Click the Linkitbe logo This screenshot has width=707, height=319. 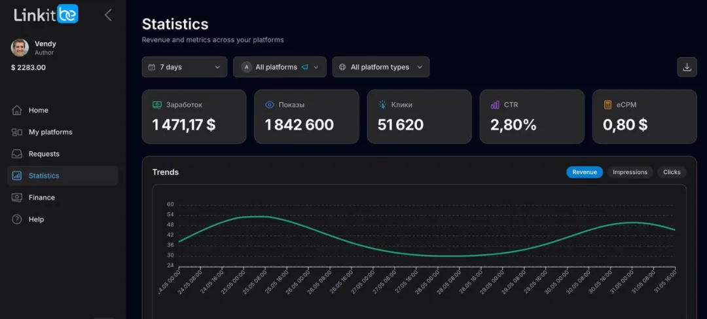click(46, 14)
